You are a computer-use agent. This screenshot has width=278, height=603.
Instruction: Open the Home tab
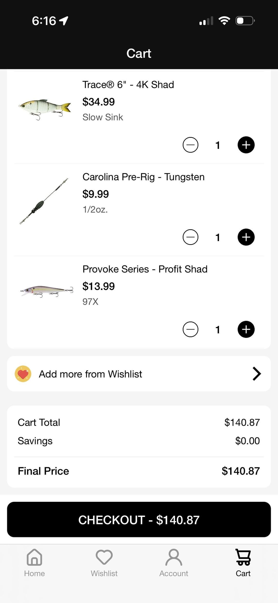tap(34, 563)
